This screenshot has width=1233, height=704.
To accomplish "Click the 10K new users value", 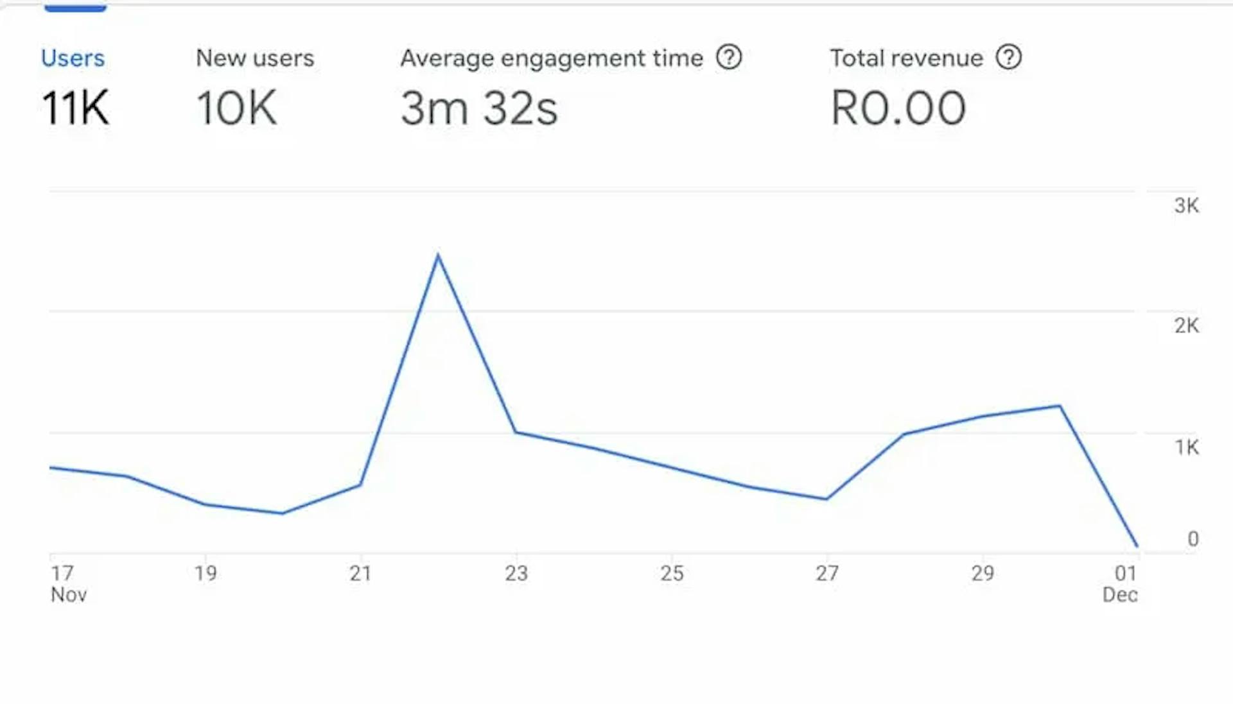I will pyautogui.click(x=236, y=108).
